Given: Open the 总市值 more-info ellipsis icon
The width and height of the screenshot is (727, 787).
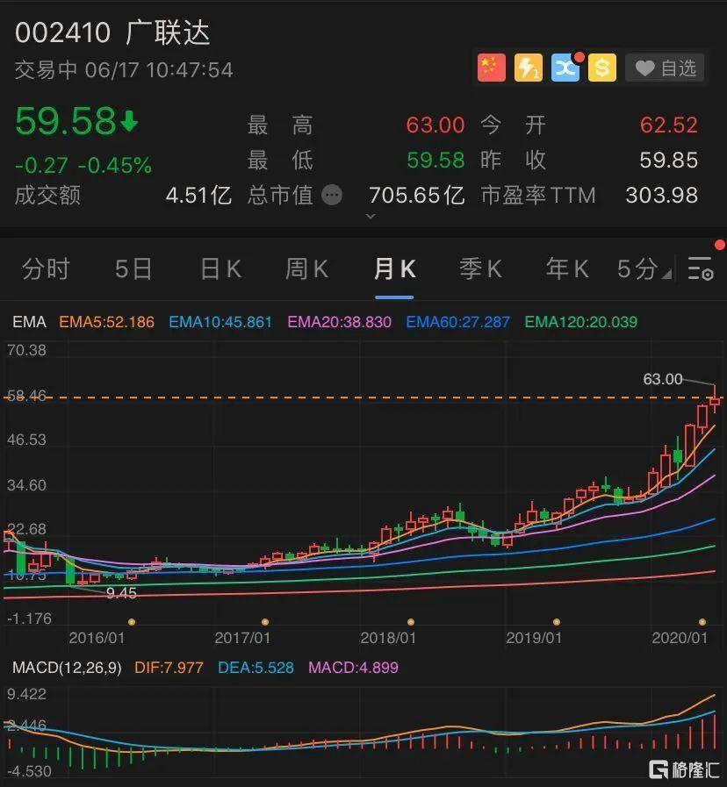Looking at the screenshot, I should pyautogui.click(x=332, y=195).
